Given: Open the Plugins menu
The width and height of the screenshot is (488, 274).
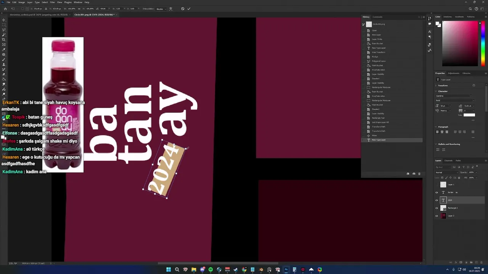Looking at the screenshot, I should coord(68,2).
